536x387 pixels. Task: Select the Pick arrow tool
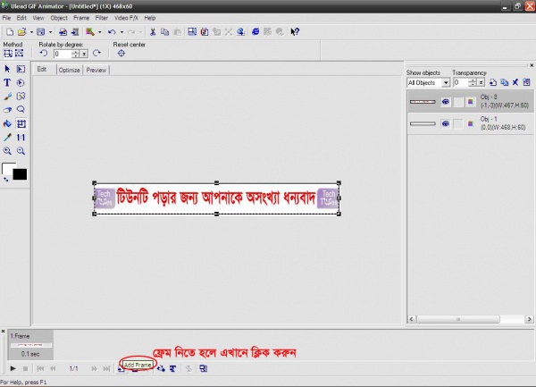(7, 69)
